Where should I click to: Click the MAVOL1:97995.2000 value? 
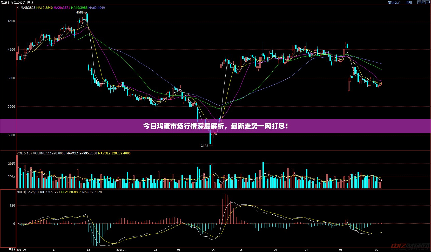(x=82, y=153)
